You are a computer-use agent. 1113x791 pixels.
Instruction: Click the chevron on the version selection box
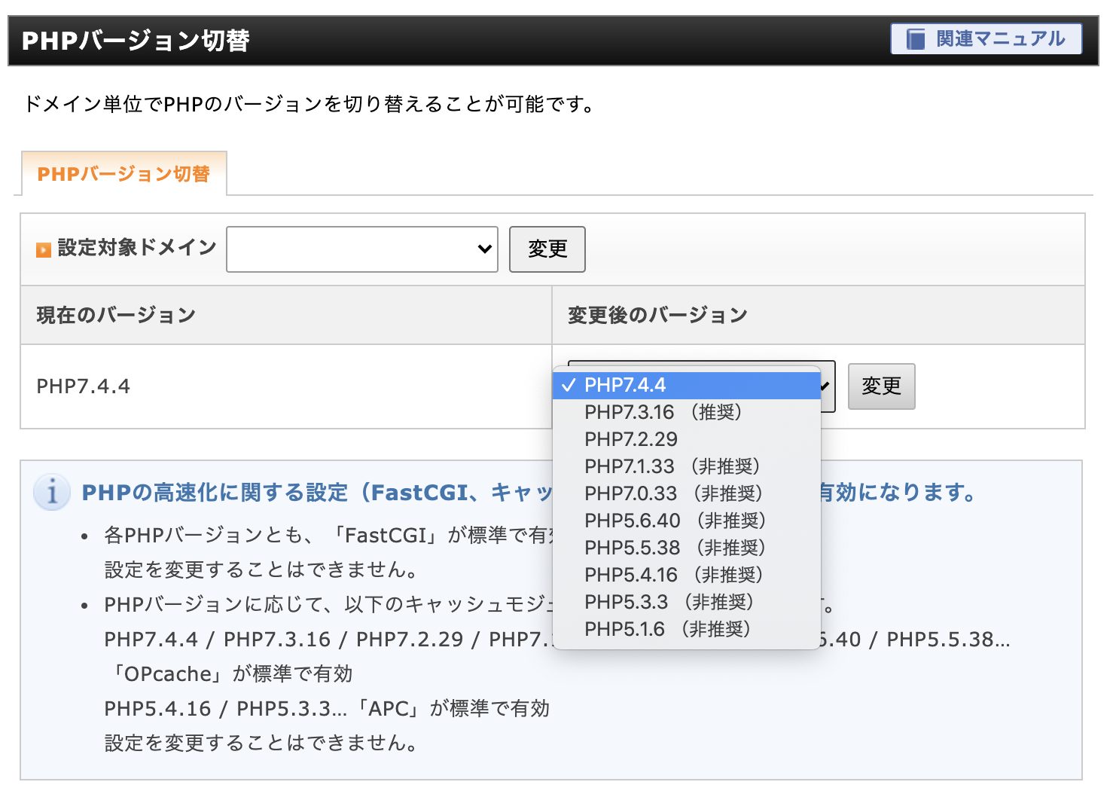coord(822,386)
